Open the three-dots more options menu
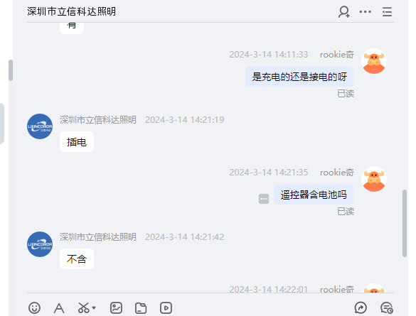Viewport: 416px width, 316px height. click(x=365, y=11)
